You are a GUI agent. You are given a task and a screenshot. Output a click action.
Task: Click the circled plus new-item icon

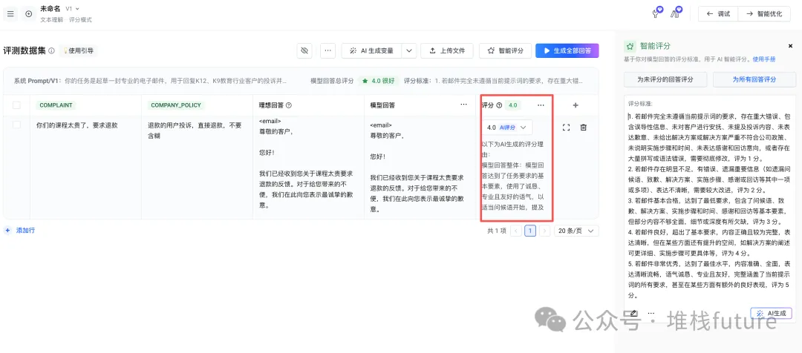coord(29,13)
